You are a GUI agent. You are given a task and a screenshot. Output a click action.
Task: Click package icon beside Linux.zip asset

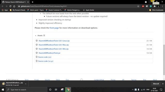click(37, 41)
